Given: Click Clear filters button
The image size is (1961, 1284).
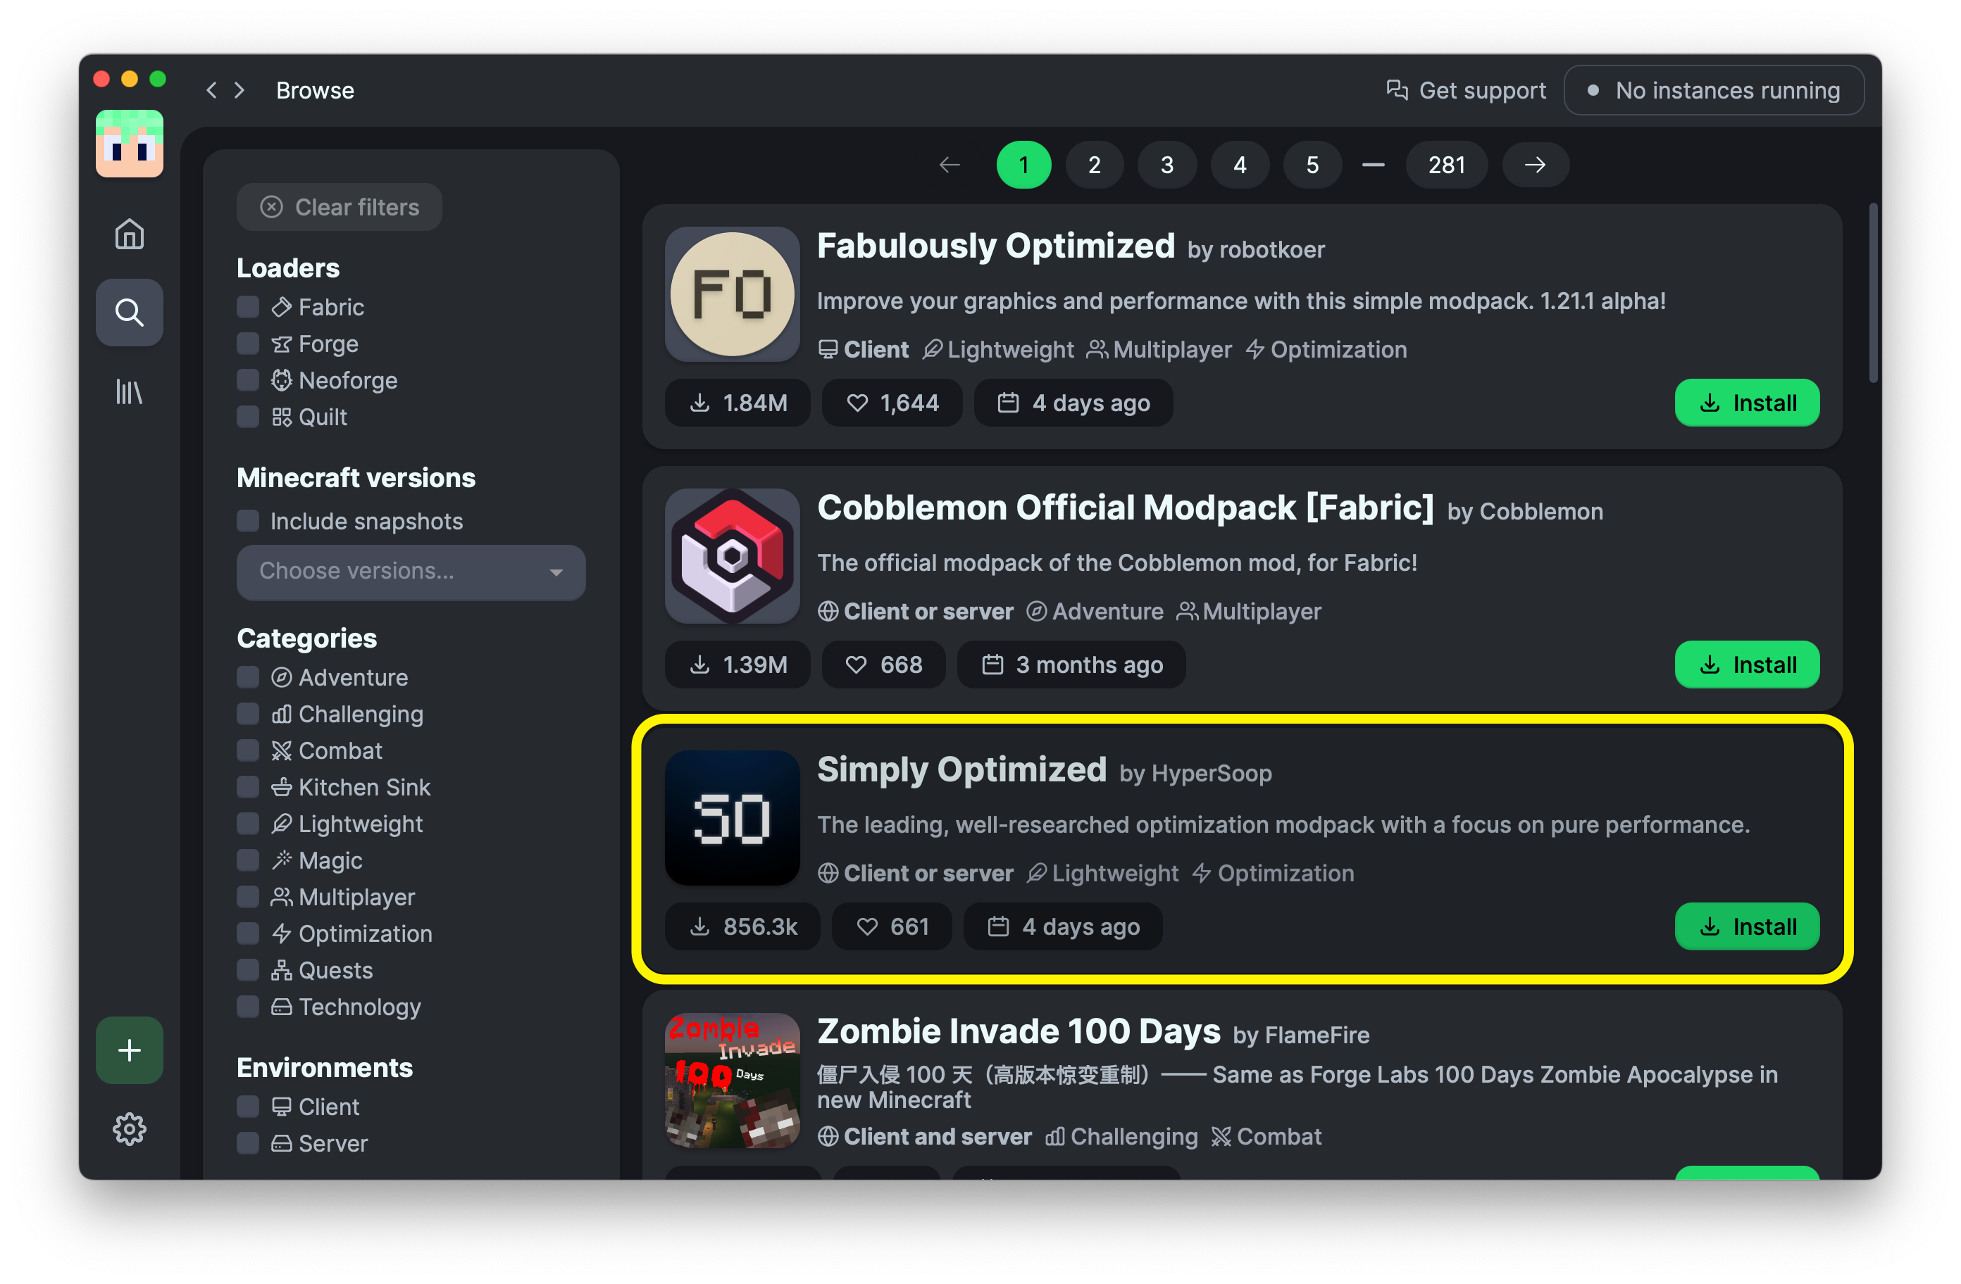Looking at the screenshot, I should pos(340,207).
